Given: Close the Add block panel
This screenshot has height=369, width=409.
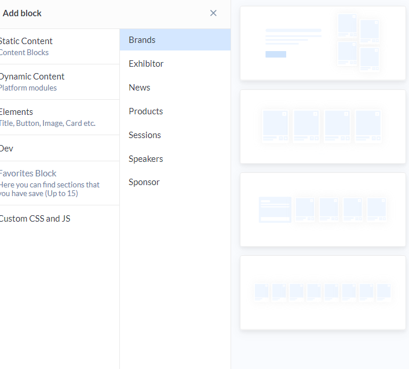Looking at the screenshot, I should [x=213, y=13].
